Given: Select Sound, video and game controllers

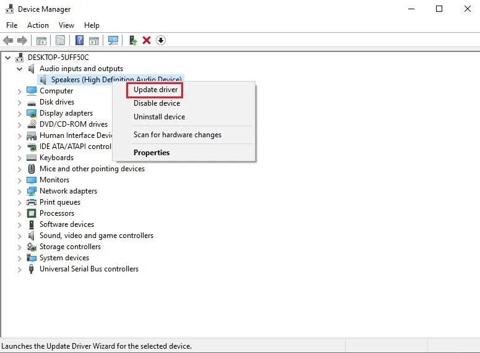Looking at the screenshot, I should [x=96, y=236].
